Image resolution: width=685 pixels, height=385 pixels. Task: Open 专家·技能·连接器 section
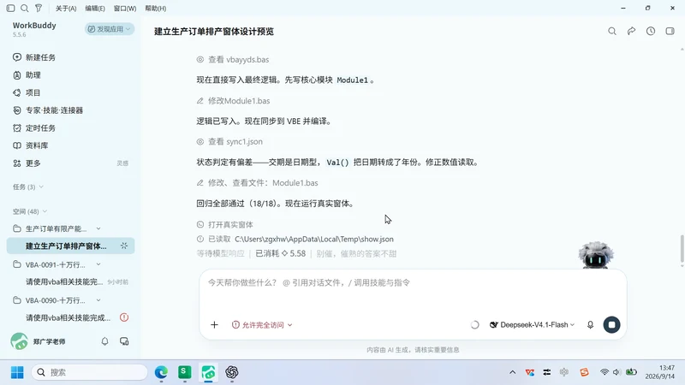pos(54,110)
